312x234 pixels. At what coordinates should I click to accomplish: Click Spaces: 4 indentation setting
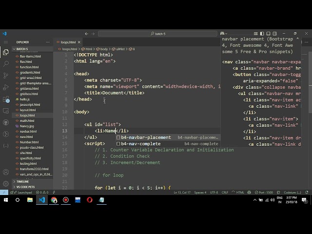coord(200,193)
